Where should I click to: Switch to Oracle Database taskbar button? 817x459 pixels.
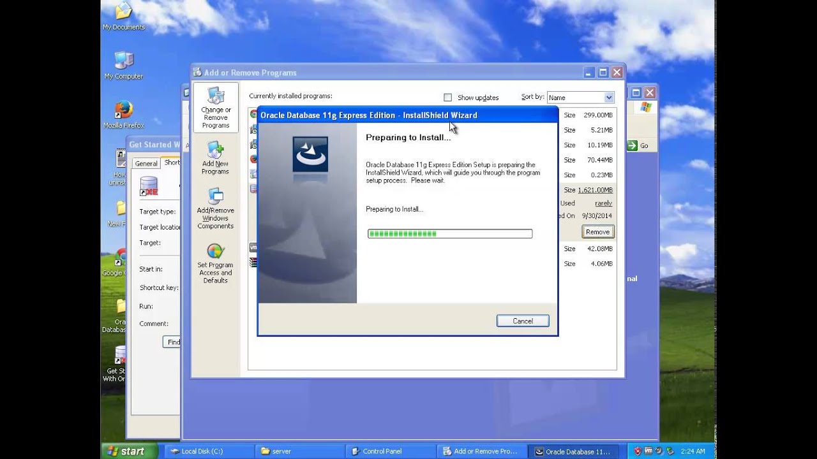tap(573, 451)
